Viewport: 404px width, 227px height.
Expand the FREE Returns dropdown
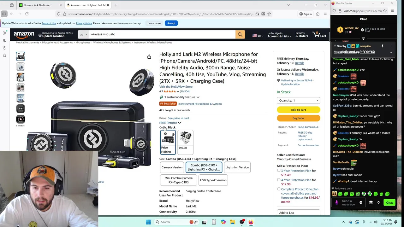point(179,123)
